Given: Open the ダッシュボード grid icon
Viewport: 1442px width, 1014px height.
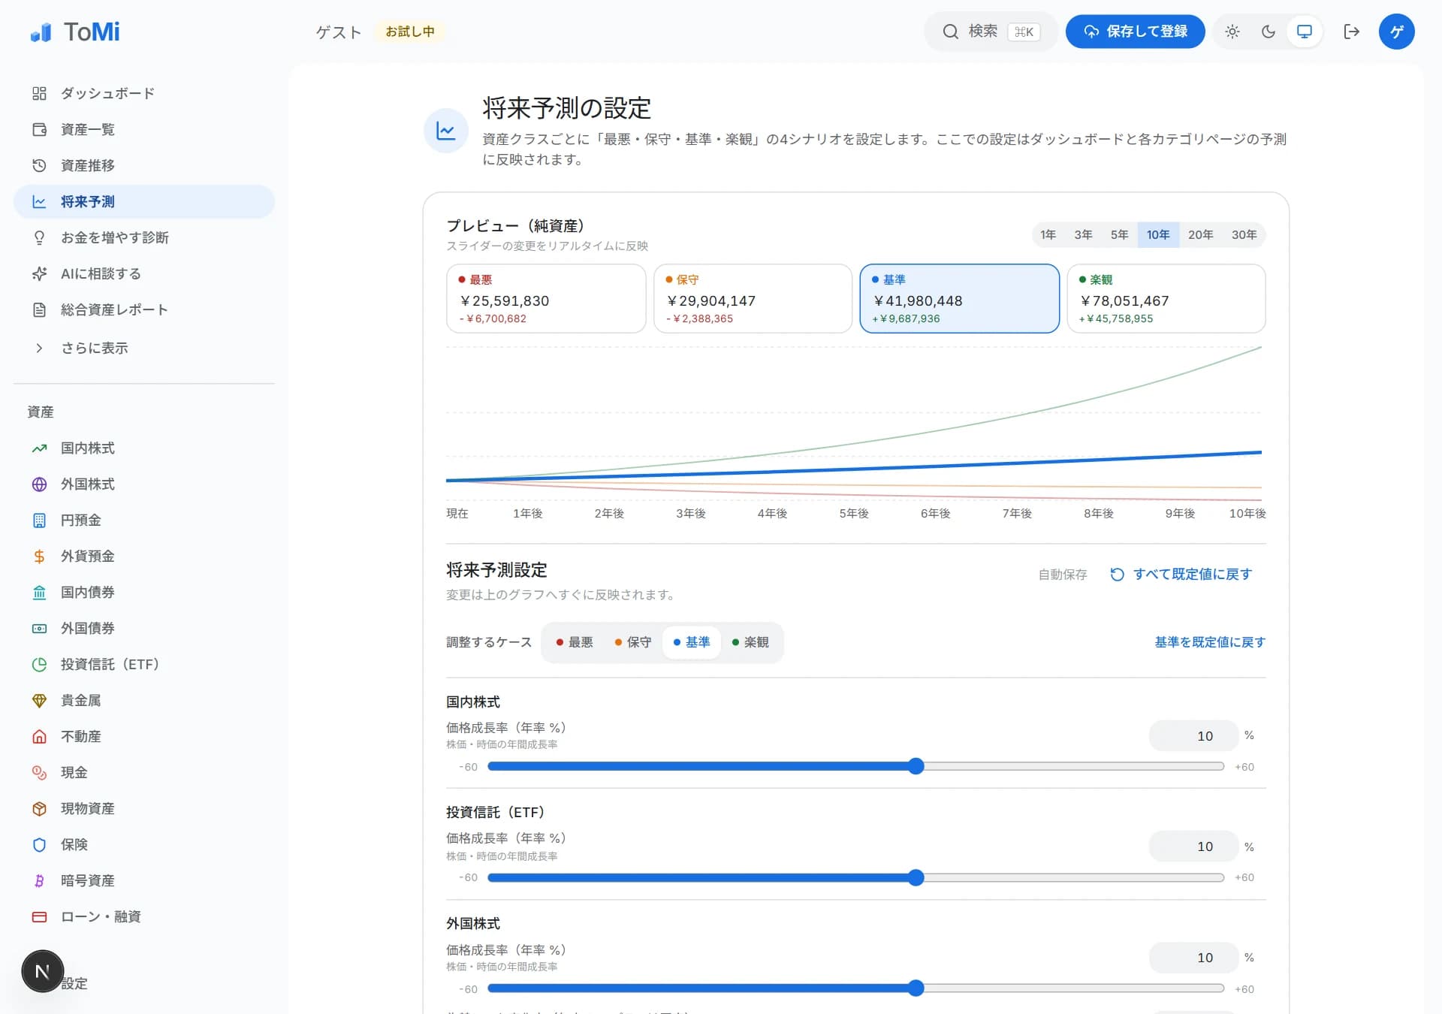Looking at the screenshot, I should coord(39,93).
